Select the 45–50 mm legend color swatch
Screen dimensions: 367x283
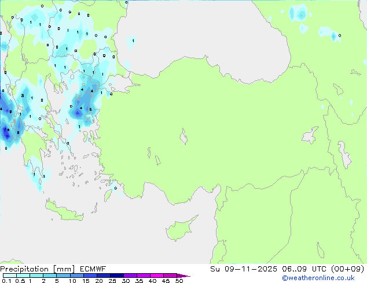point(170,275)
